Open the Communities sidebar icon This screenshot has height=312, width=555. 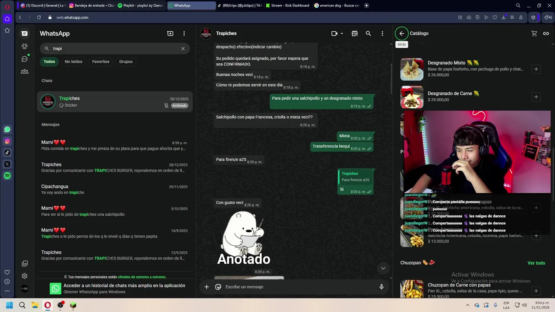25,71
